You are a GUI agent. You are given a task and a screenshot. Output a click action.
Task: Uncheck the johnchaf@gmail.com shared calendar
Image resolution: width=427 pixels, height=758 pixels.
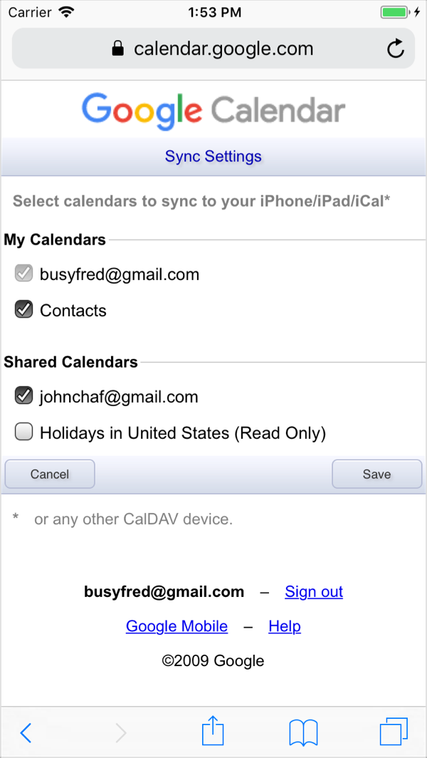click(24, 396)
